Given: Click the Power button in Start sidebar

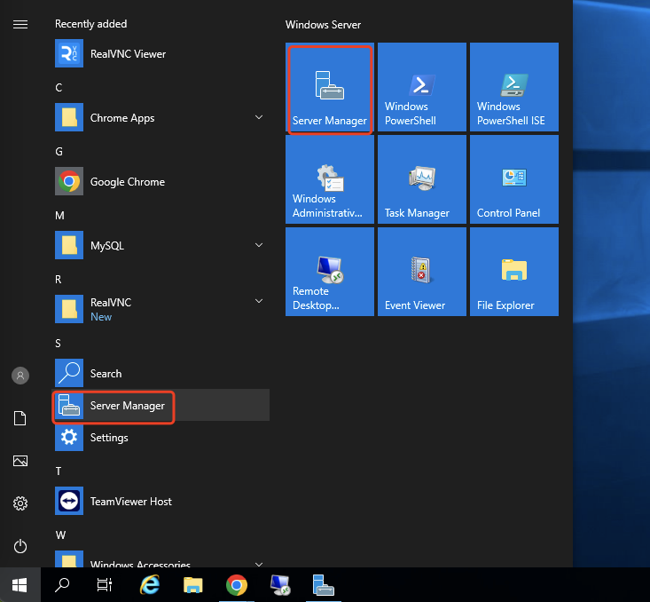Looking at the screenshot, I should (x=20, y=546).
